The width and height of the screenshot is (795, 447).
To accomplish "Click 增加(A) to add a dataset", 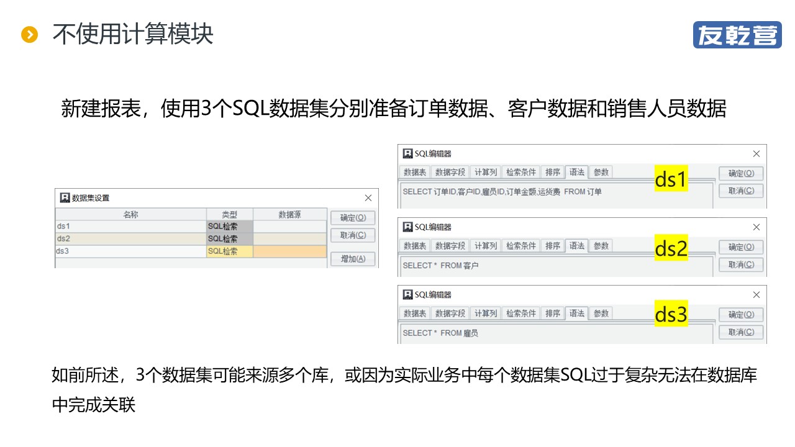I will [x=352, y=259].
